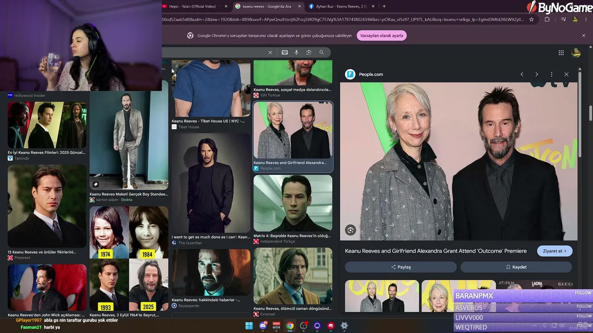Image resolution: width=593 pixels, height=333 pixels.
Task: Close the People.com image preview panel
Action: (566, 74)
